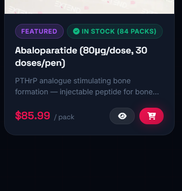Image resolution: width=182 pixels, height=191 pixels.
Task: Click the "/ pack" unit label
Action: (x=64, y=117)
